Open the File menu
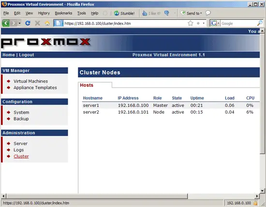 [x=6, y=13]
